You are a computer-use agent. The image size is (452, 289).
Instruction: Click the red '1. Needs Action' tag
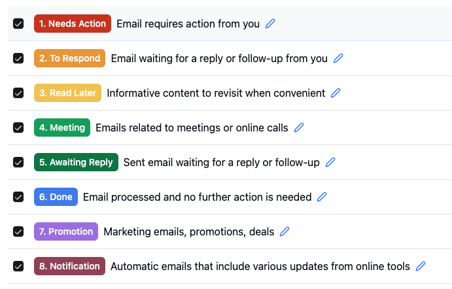pos(73,24)
